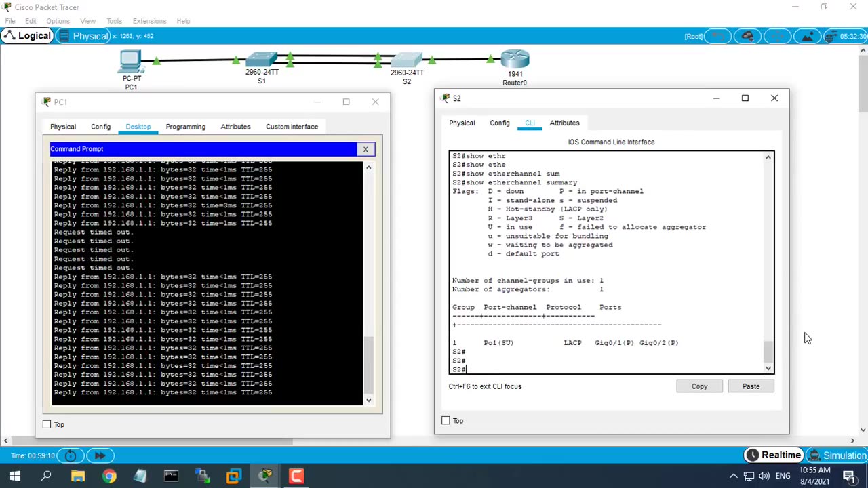Open the Edit menu
Image resolution: width=868 pixels, height=488 pixels.
coord(31,21)
